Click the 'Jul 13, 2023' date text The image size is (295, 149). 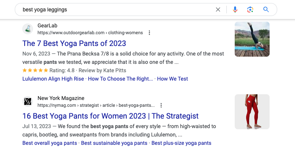[37, 126]
